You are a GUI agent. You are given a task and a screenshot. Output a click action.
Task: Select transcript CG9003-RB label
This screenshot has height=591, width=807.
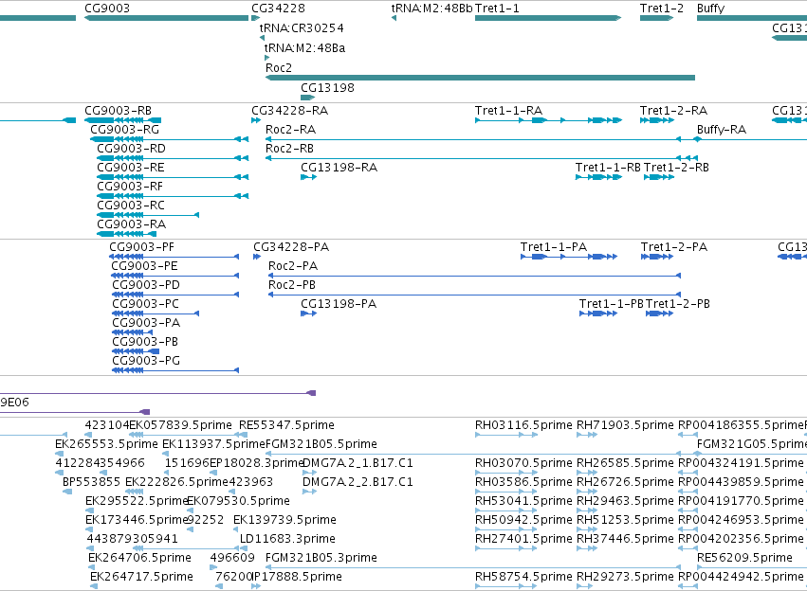[x=118, y=111]
